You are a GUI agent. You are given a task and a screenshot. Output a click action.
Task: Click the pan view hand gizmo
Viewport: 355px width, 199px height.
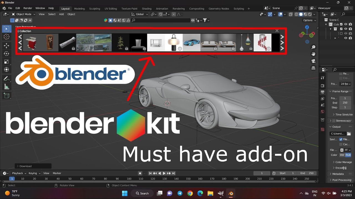pos(313,54)
